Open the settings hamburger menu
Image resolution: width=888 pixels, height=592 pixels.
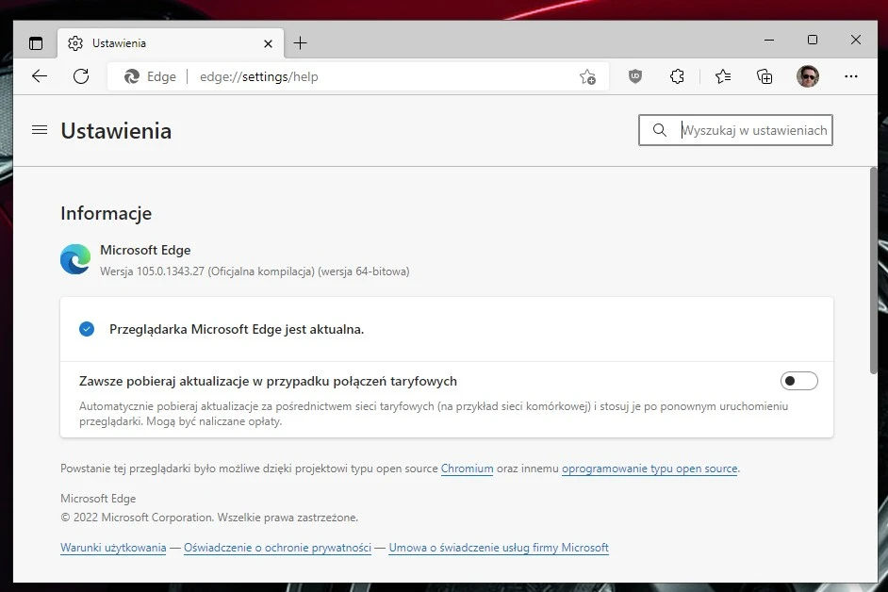click(x=39, y=130)
